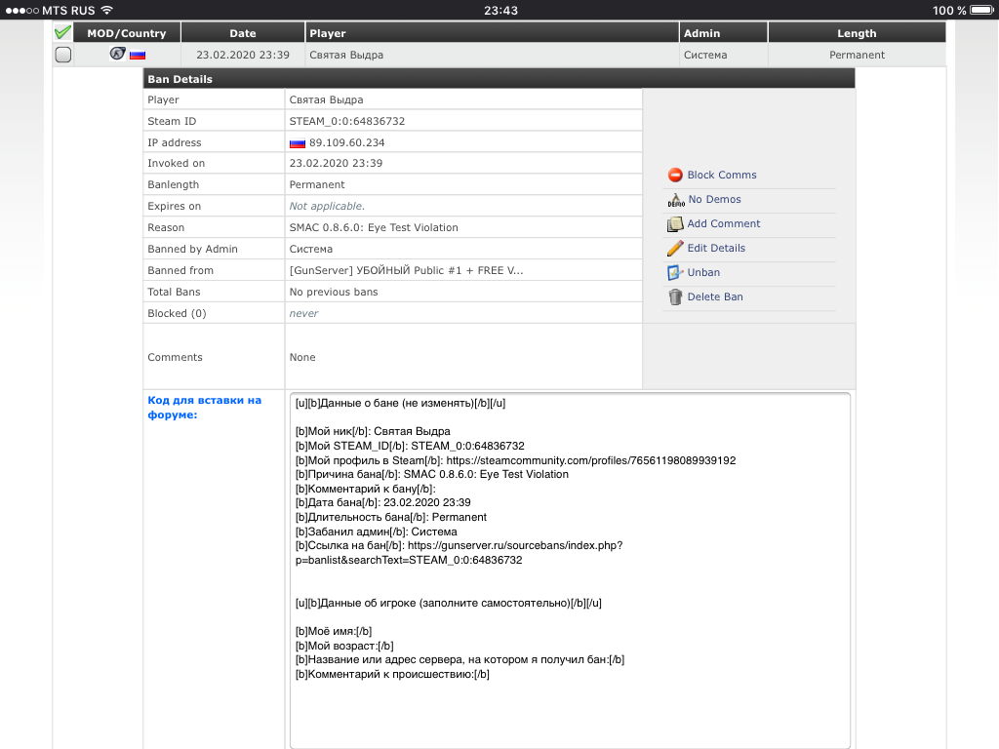The width and height of the screenshot is (999, 749).
Task: Click the Add Comment notepad icon
Action: tap(675, 224)
